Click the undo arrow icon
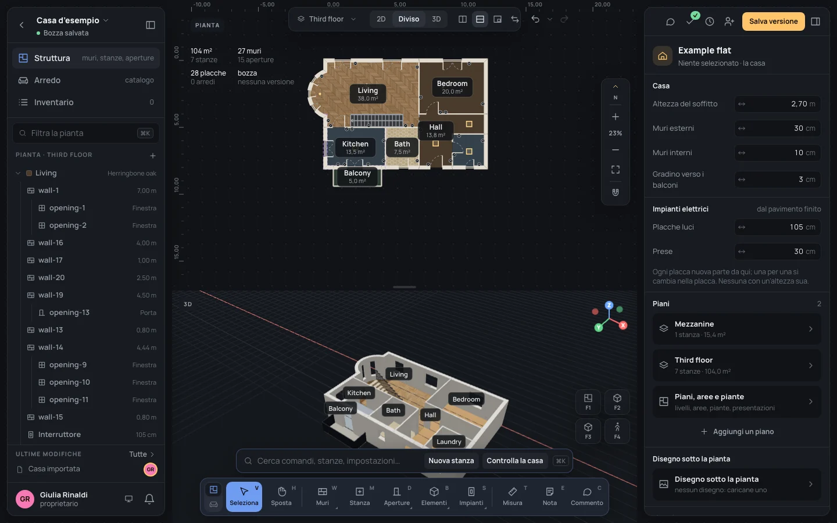Image resolution: width=837 pixels, height=523 pixels. [535, 19]
